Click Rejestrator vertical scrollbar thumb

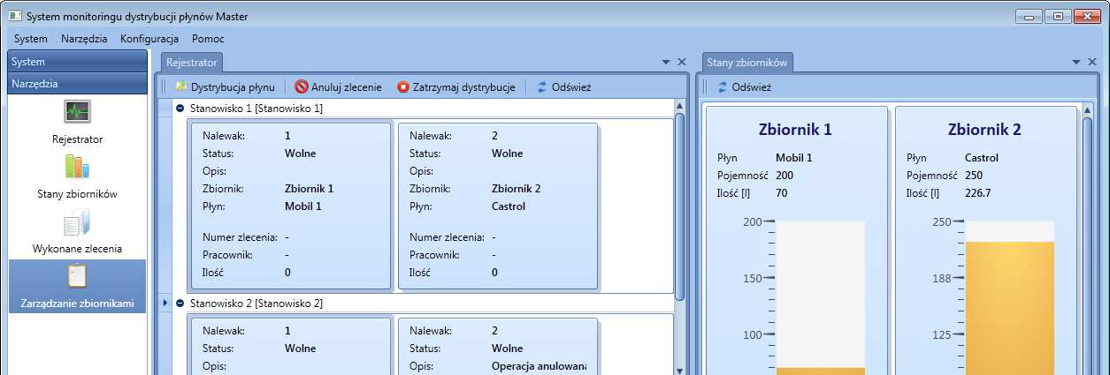679,206
